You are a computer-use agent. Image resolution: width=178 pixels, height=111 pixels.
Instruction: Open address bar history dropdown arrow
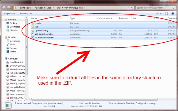pos(128,8)
